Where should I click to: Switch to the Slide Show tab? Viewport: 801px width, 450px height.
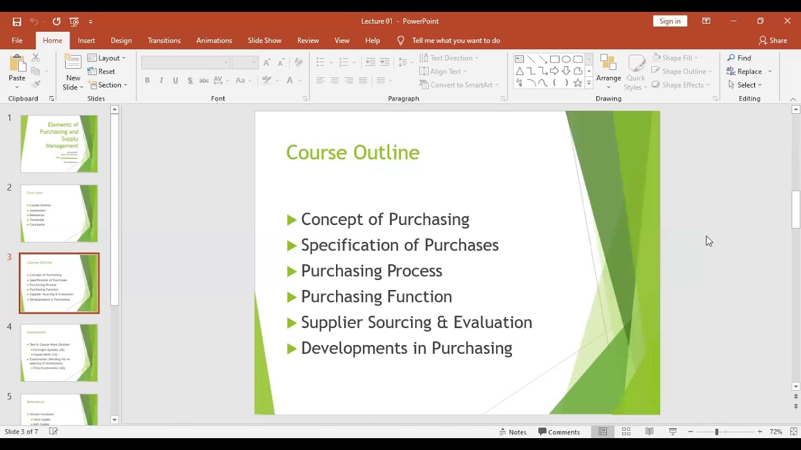point(265,41)
